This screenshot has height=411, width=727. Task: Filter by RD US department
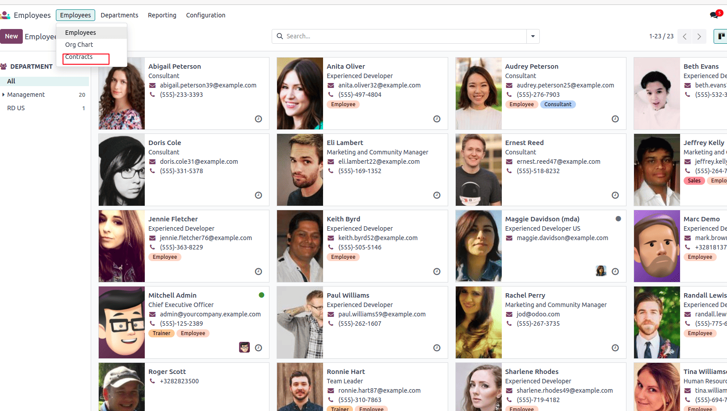[x=45, y=108]
